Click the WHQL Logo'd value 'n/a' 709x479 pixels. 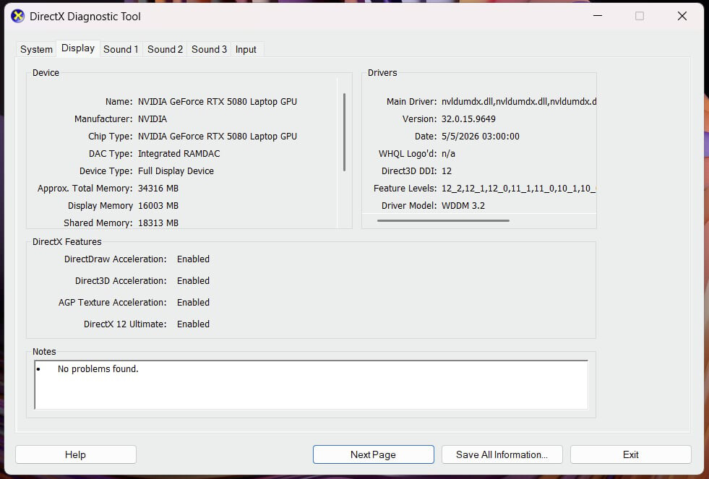(448, 154)
